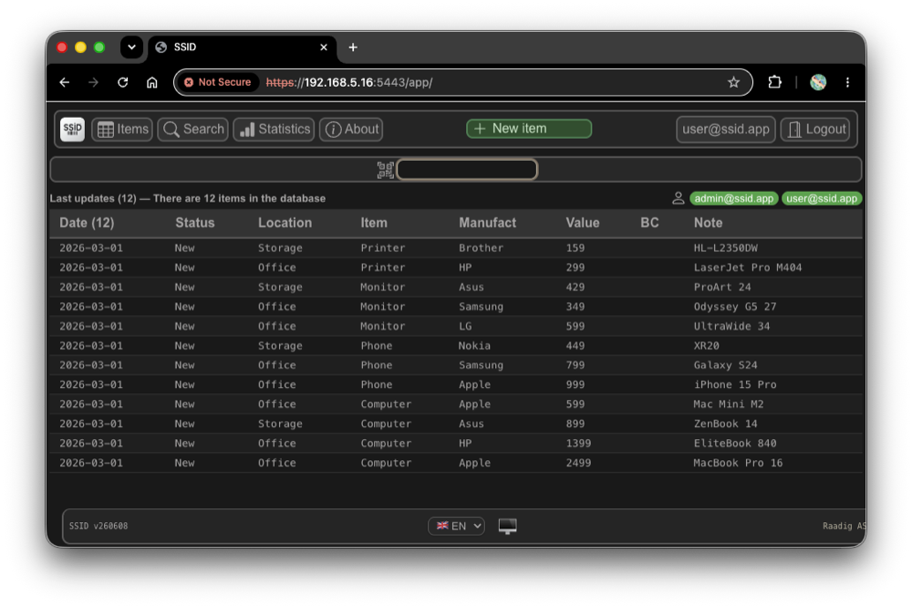Click the address bar URL
Screen dimensions: 912x608
(349, 82)
